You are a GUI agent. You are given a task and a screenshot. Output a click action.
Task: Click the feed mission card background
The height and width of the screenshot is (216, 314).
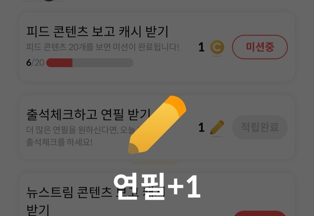pos(157,47)
